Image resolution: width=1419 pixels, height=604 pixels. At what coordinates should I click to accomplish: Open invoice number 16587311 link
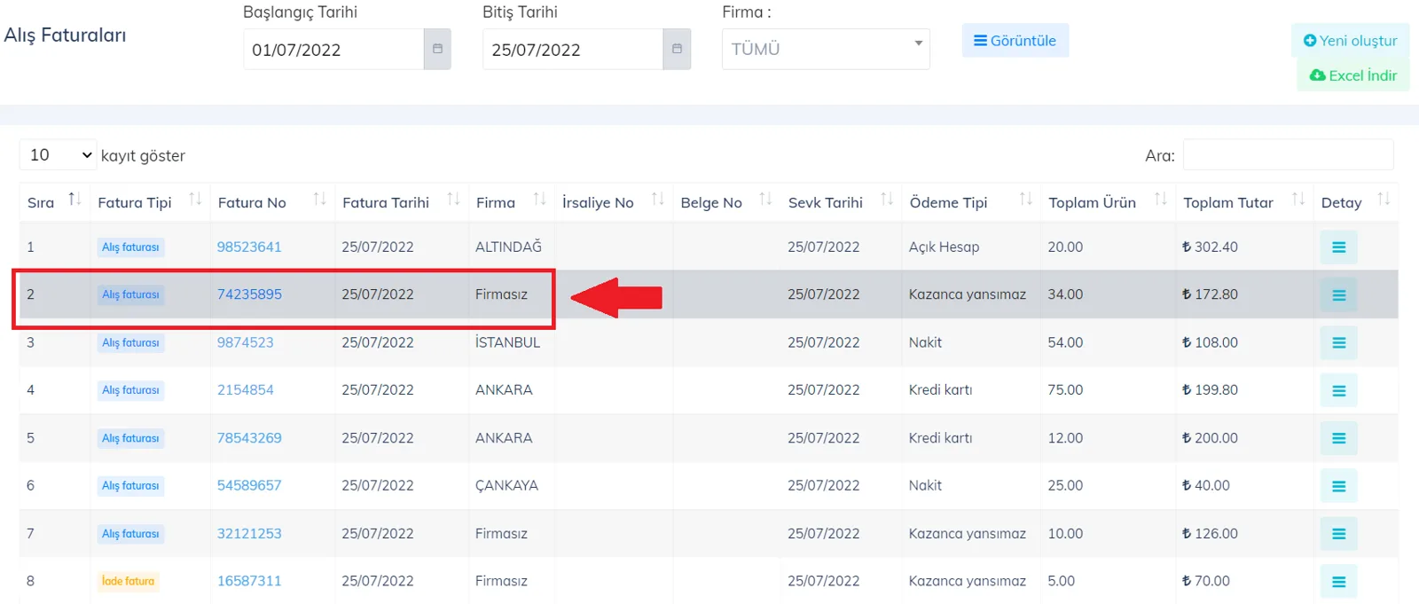click(x=249, y=581)
